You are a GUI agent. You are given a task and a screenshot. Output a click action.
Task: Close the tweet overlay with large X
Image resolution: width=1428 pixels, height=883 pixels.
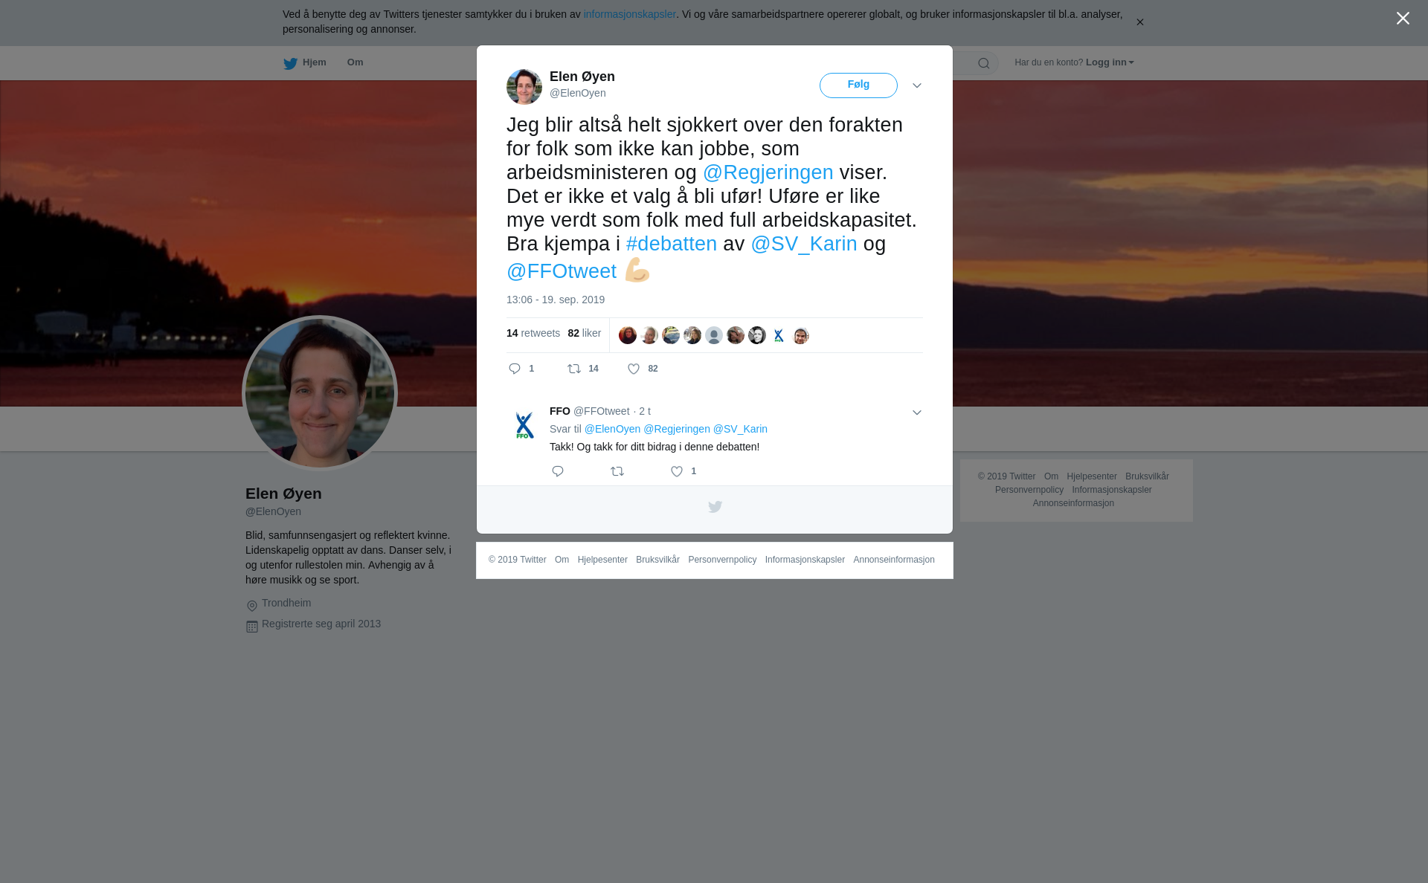[x=1403, y=19]
